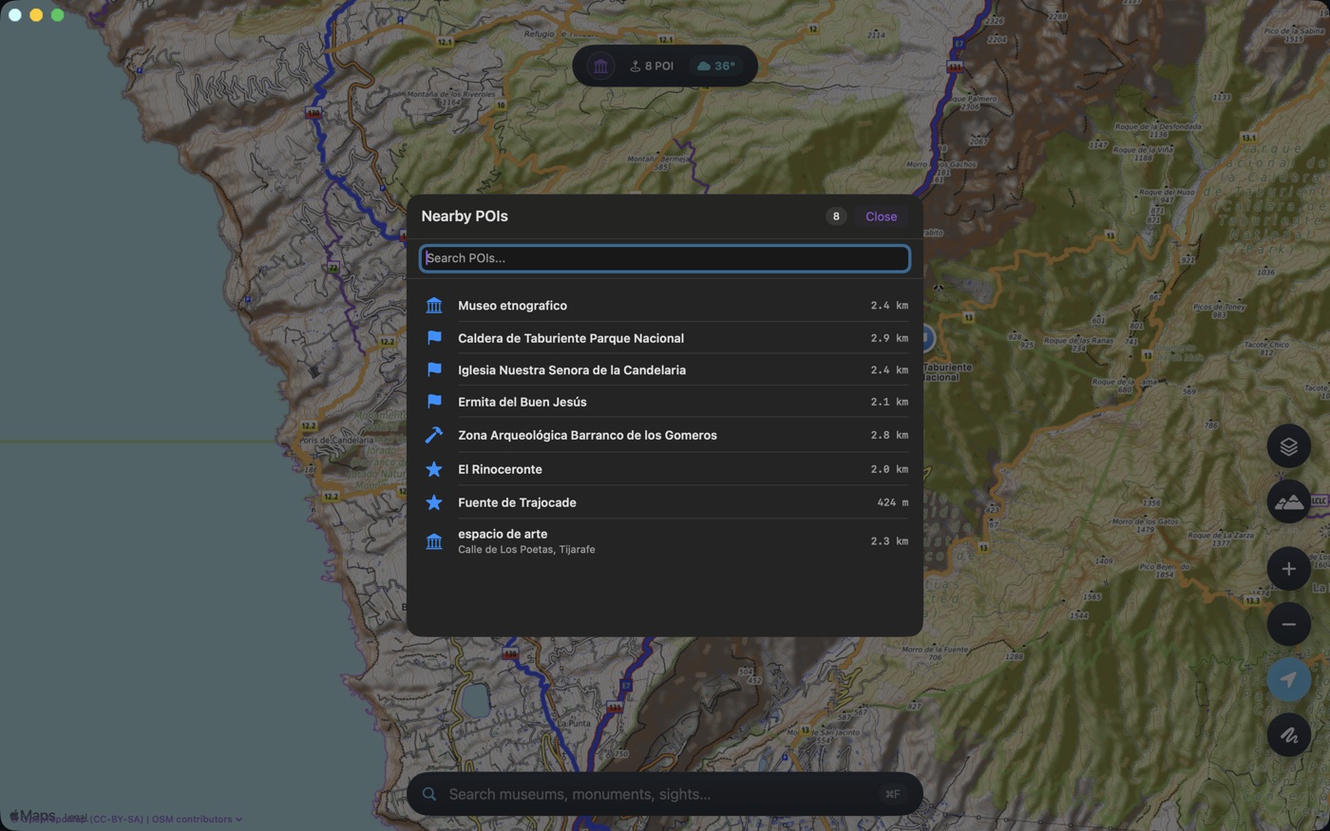Click the location arrow button
1330x831 pixels.
point(1289,679)
